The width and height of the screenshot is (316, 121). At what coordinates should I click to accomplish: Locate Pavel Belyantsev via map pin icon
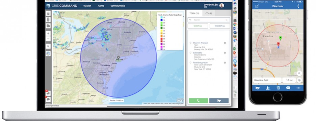point(225,63)
